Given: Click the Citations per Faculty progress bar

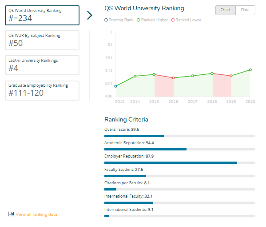Looking at the screenshot, I should 180,190.
